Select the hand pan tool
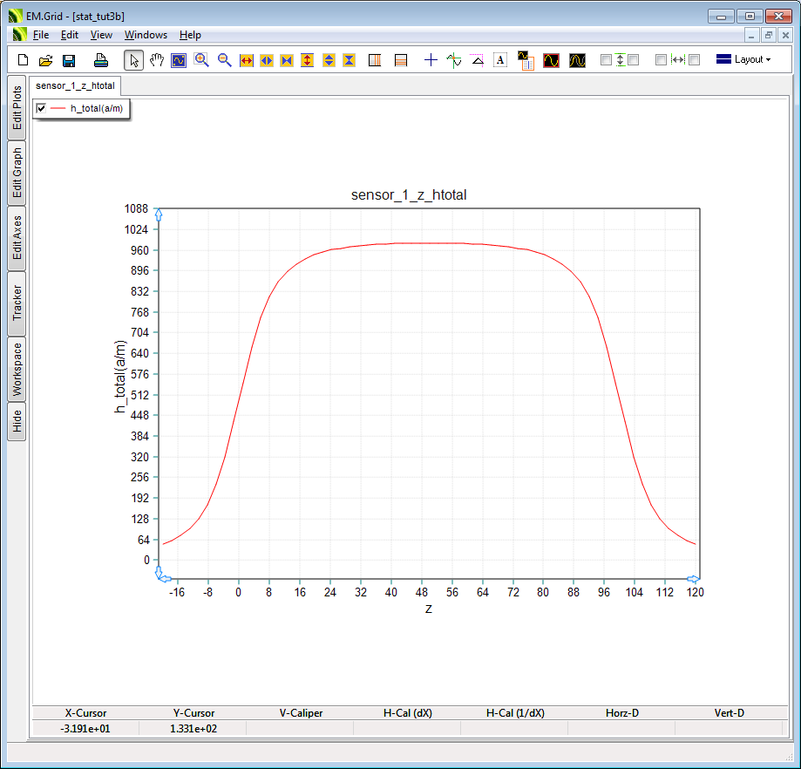Viewport: 801px width, 769px height. click(157, 60)
